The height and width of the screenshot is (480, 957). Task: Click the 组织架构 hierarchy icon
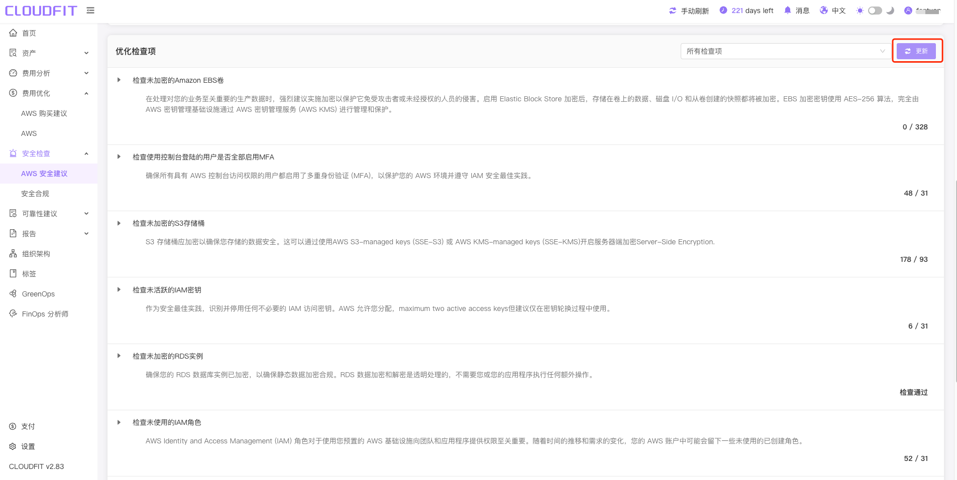coord(13,253)
